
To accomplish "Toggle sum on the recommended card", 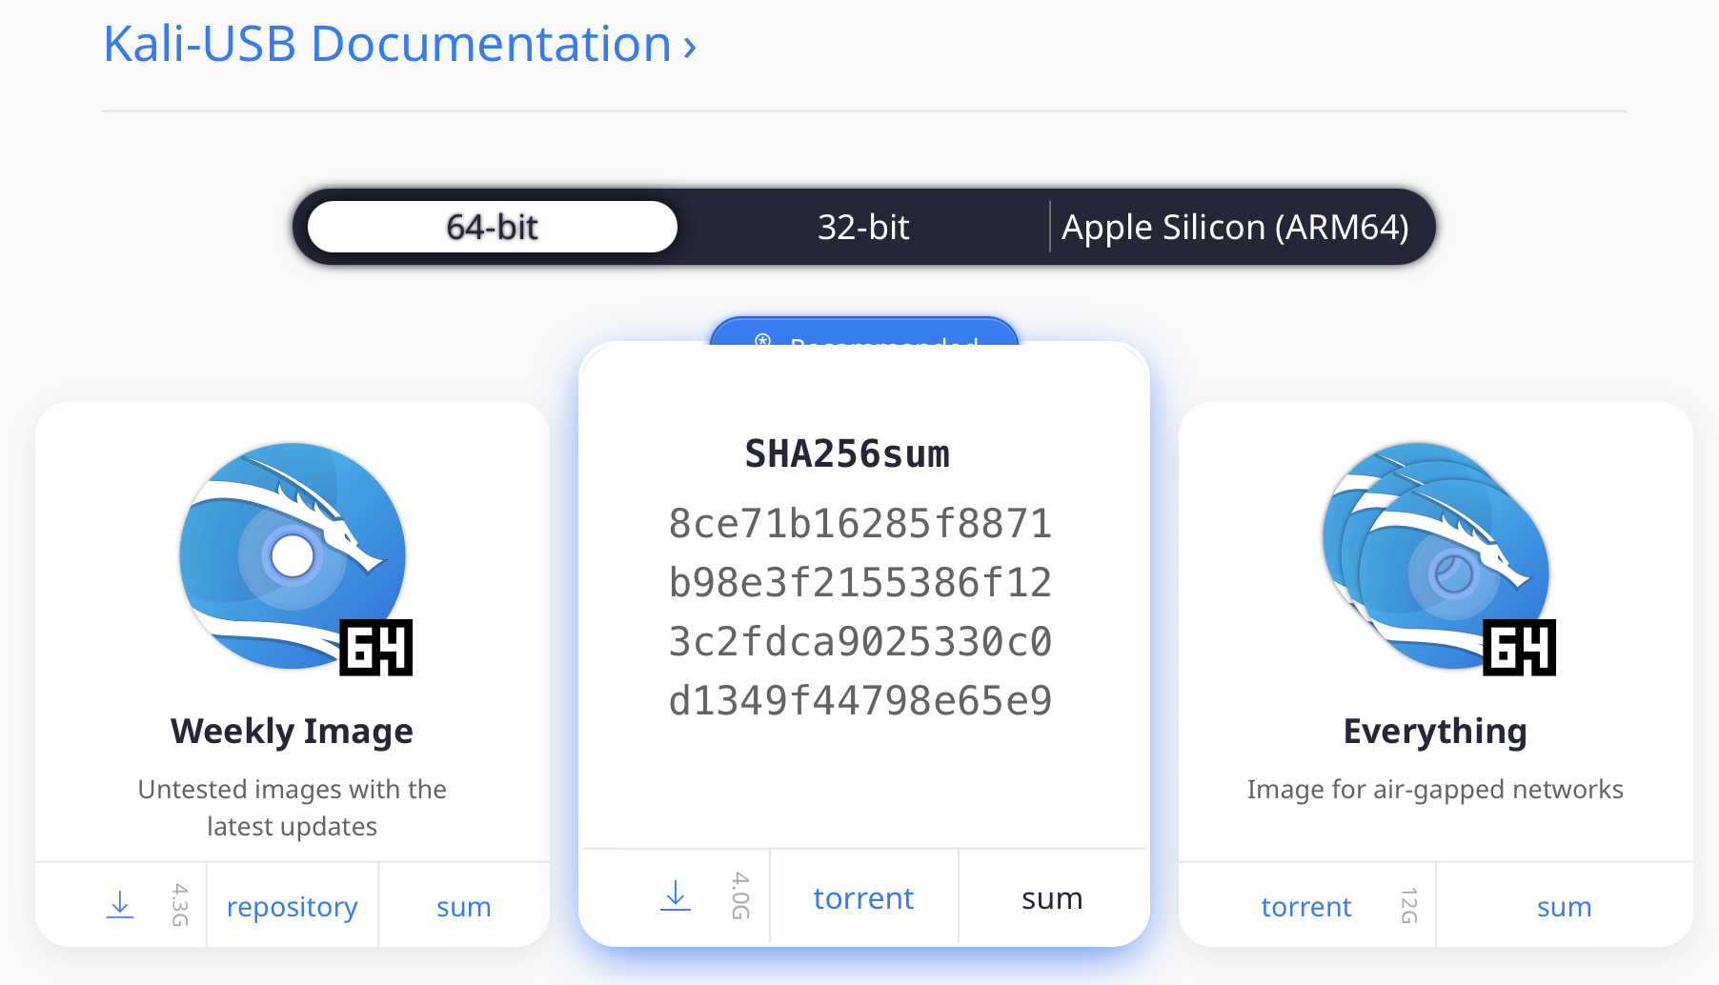I will (x=1052, y=898).
